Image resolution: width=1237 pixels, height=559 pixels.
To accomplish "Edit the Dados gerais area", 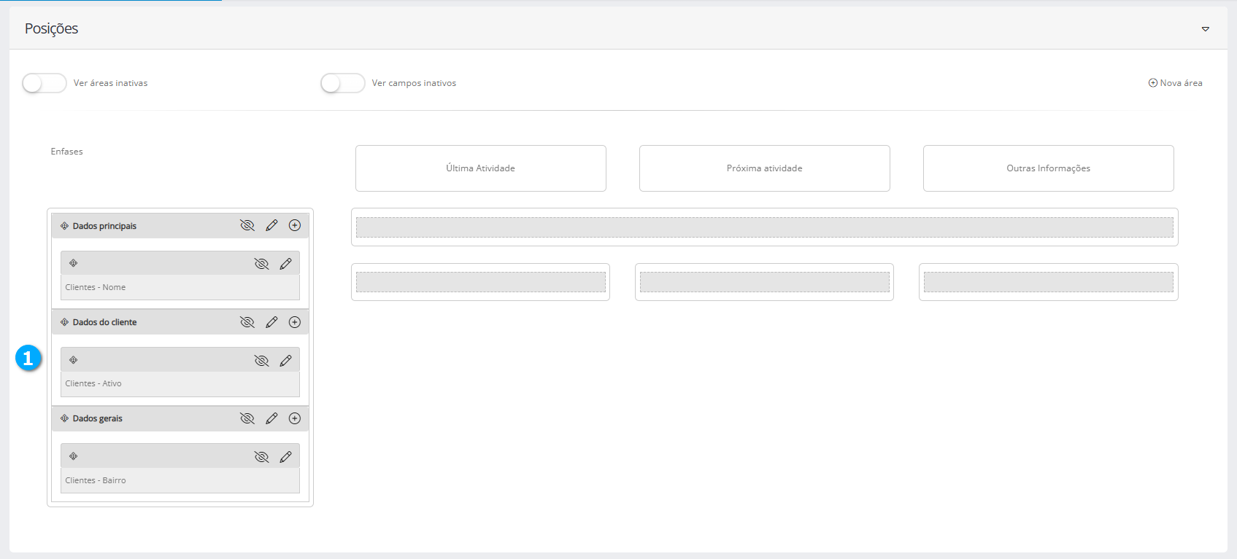I will click(x=271, y=418).
